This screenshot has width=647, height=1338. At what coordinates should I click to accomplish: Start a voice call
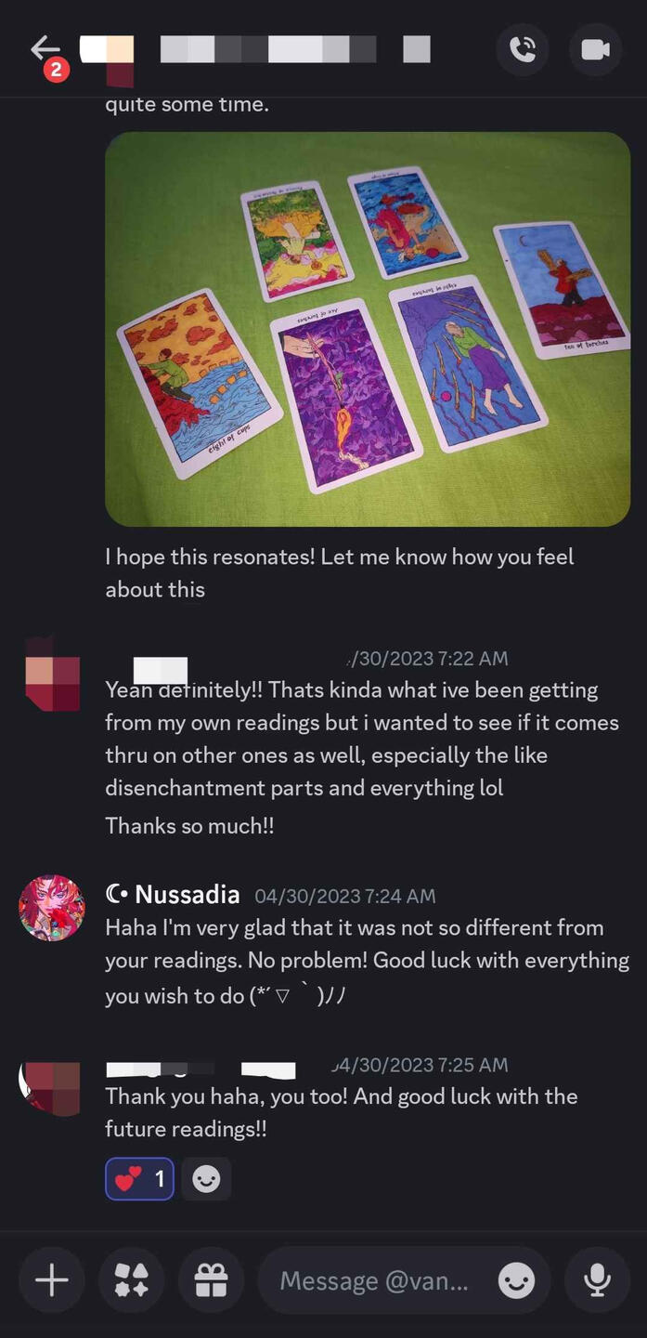coord(523,49)
